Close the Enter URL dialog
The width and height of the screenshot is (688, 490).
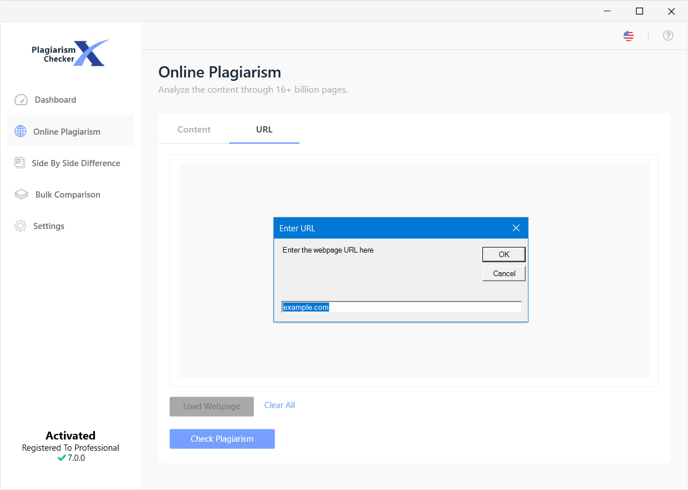click(516, 228)
